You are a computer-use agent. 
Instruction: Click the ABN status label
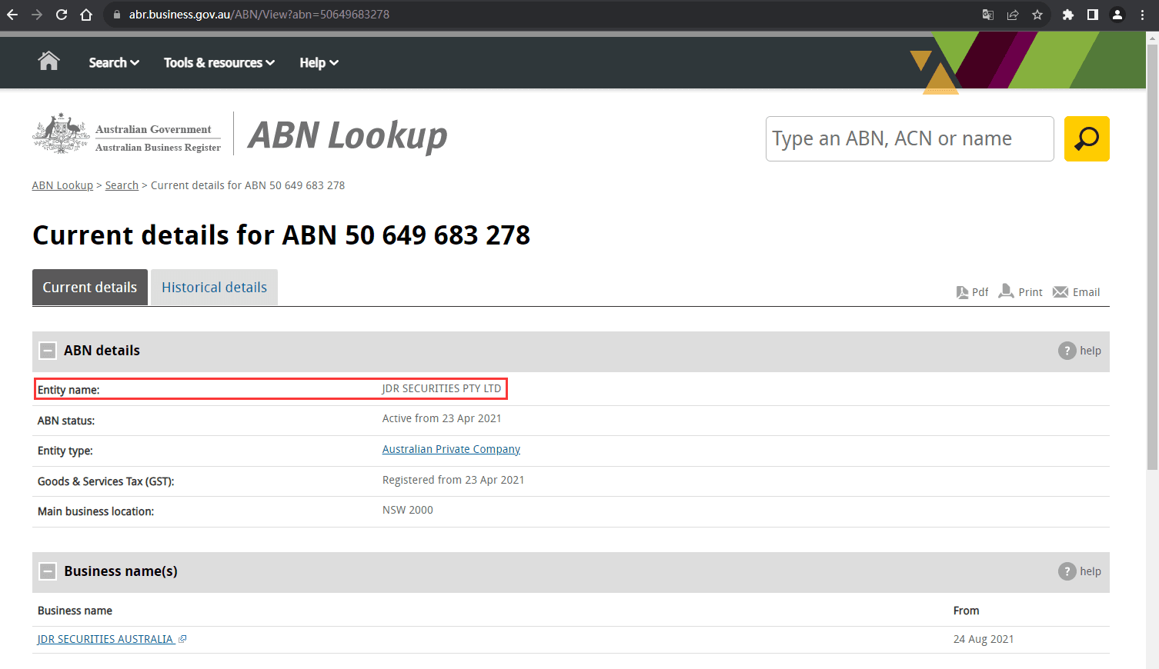click(x=66, y=421)
